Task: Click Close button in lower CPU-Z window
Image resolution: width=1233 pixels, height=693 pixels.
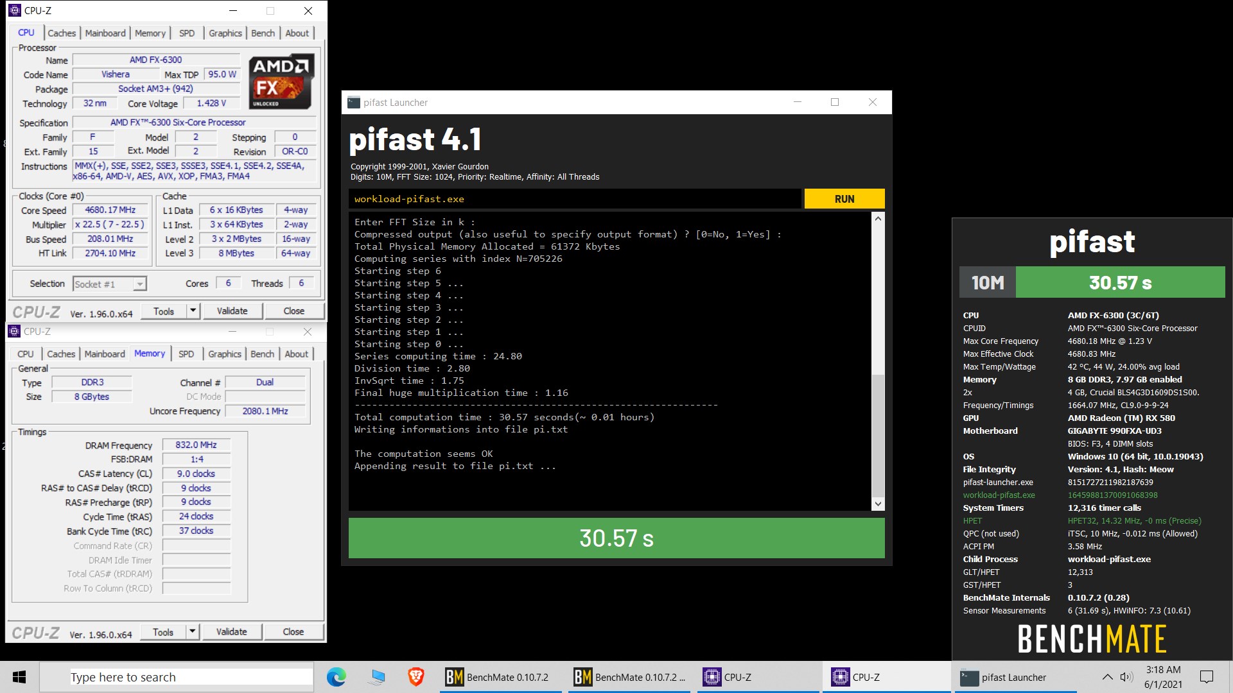Action: [x=293, y=632]
